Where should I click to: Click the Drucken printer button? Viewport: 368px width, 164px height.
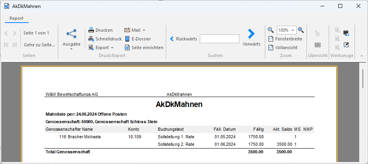(100, 30)
